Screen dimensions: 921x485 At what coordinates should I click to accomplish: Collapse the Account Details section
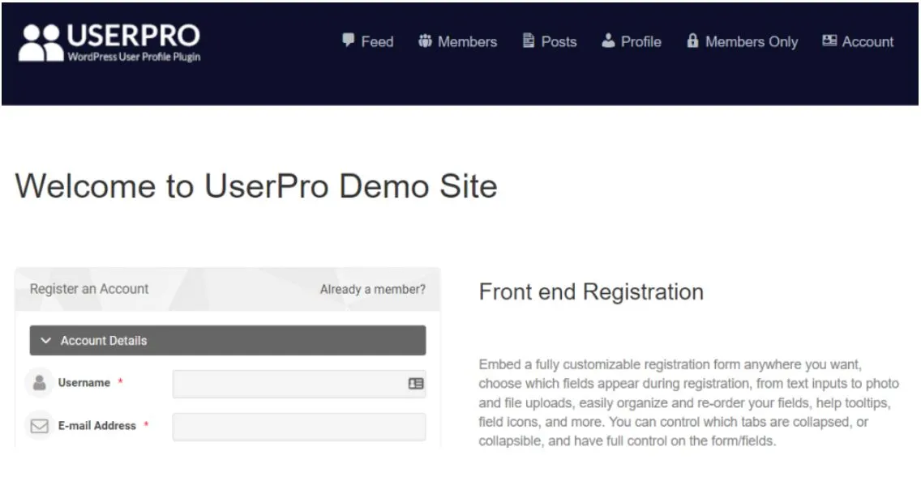pos(46,340)
